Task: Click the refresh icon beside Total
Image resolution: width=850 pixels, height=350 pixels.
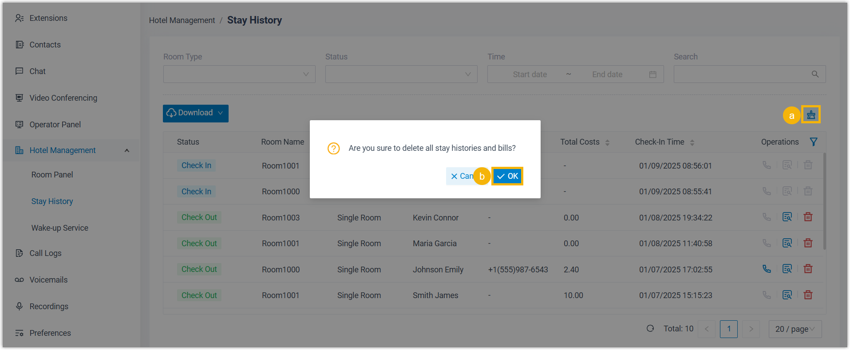Action: (x=650, y=329)
